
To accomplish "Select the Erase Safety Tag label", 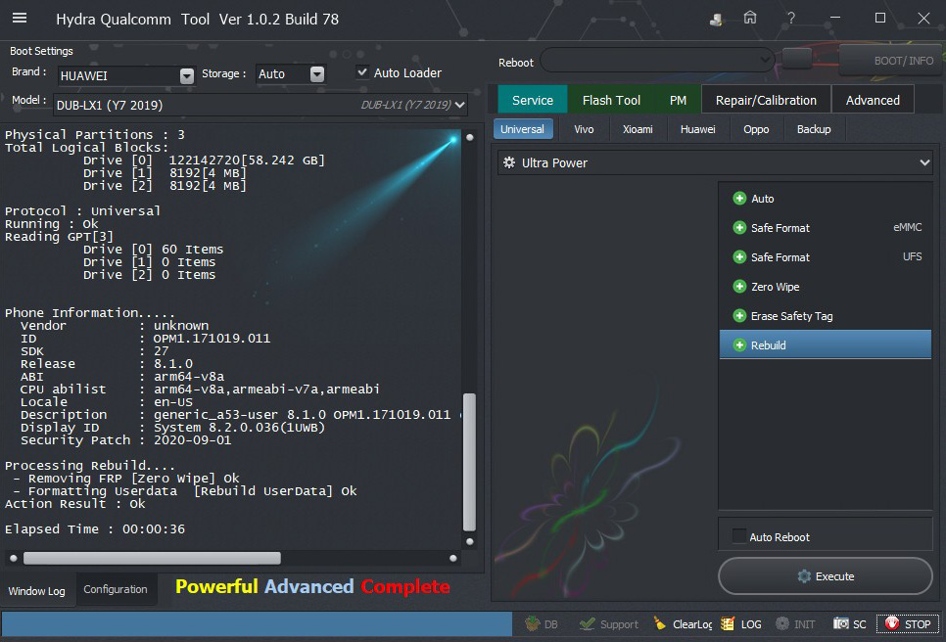I will [x=791, y=316].
